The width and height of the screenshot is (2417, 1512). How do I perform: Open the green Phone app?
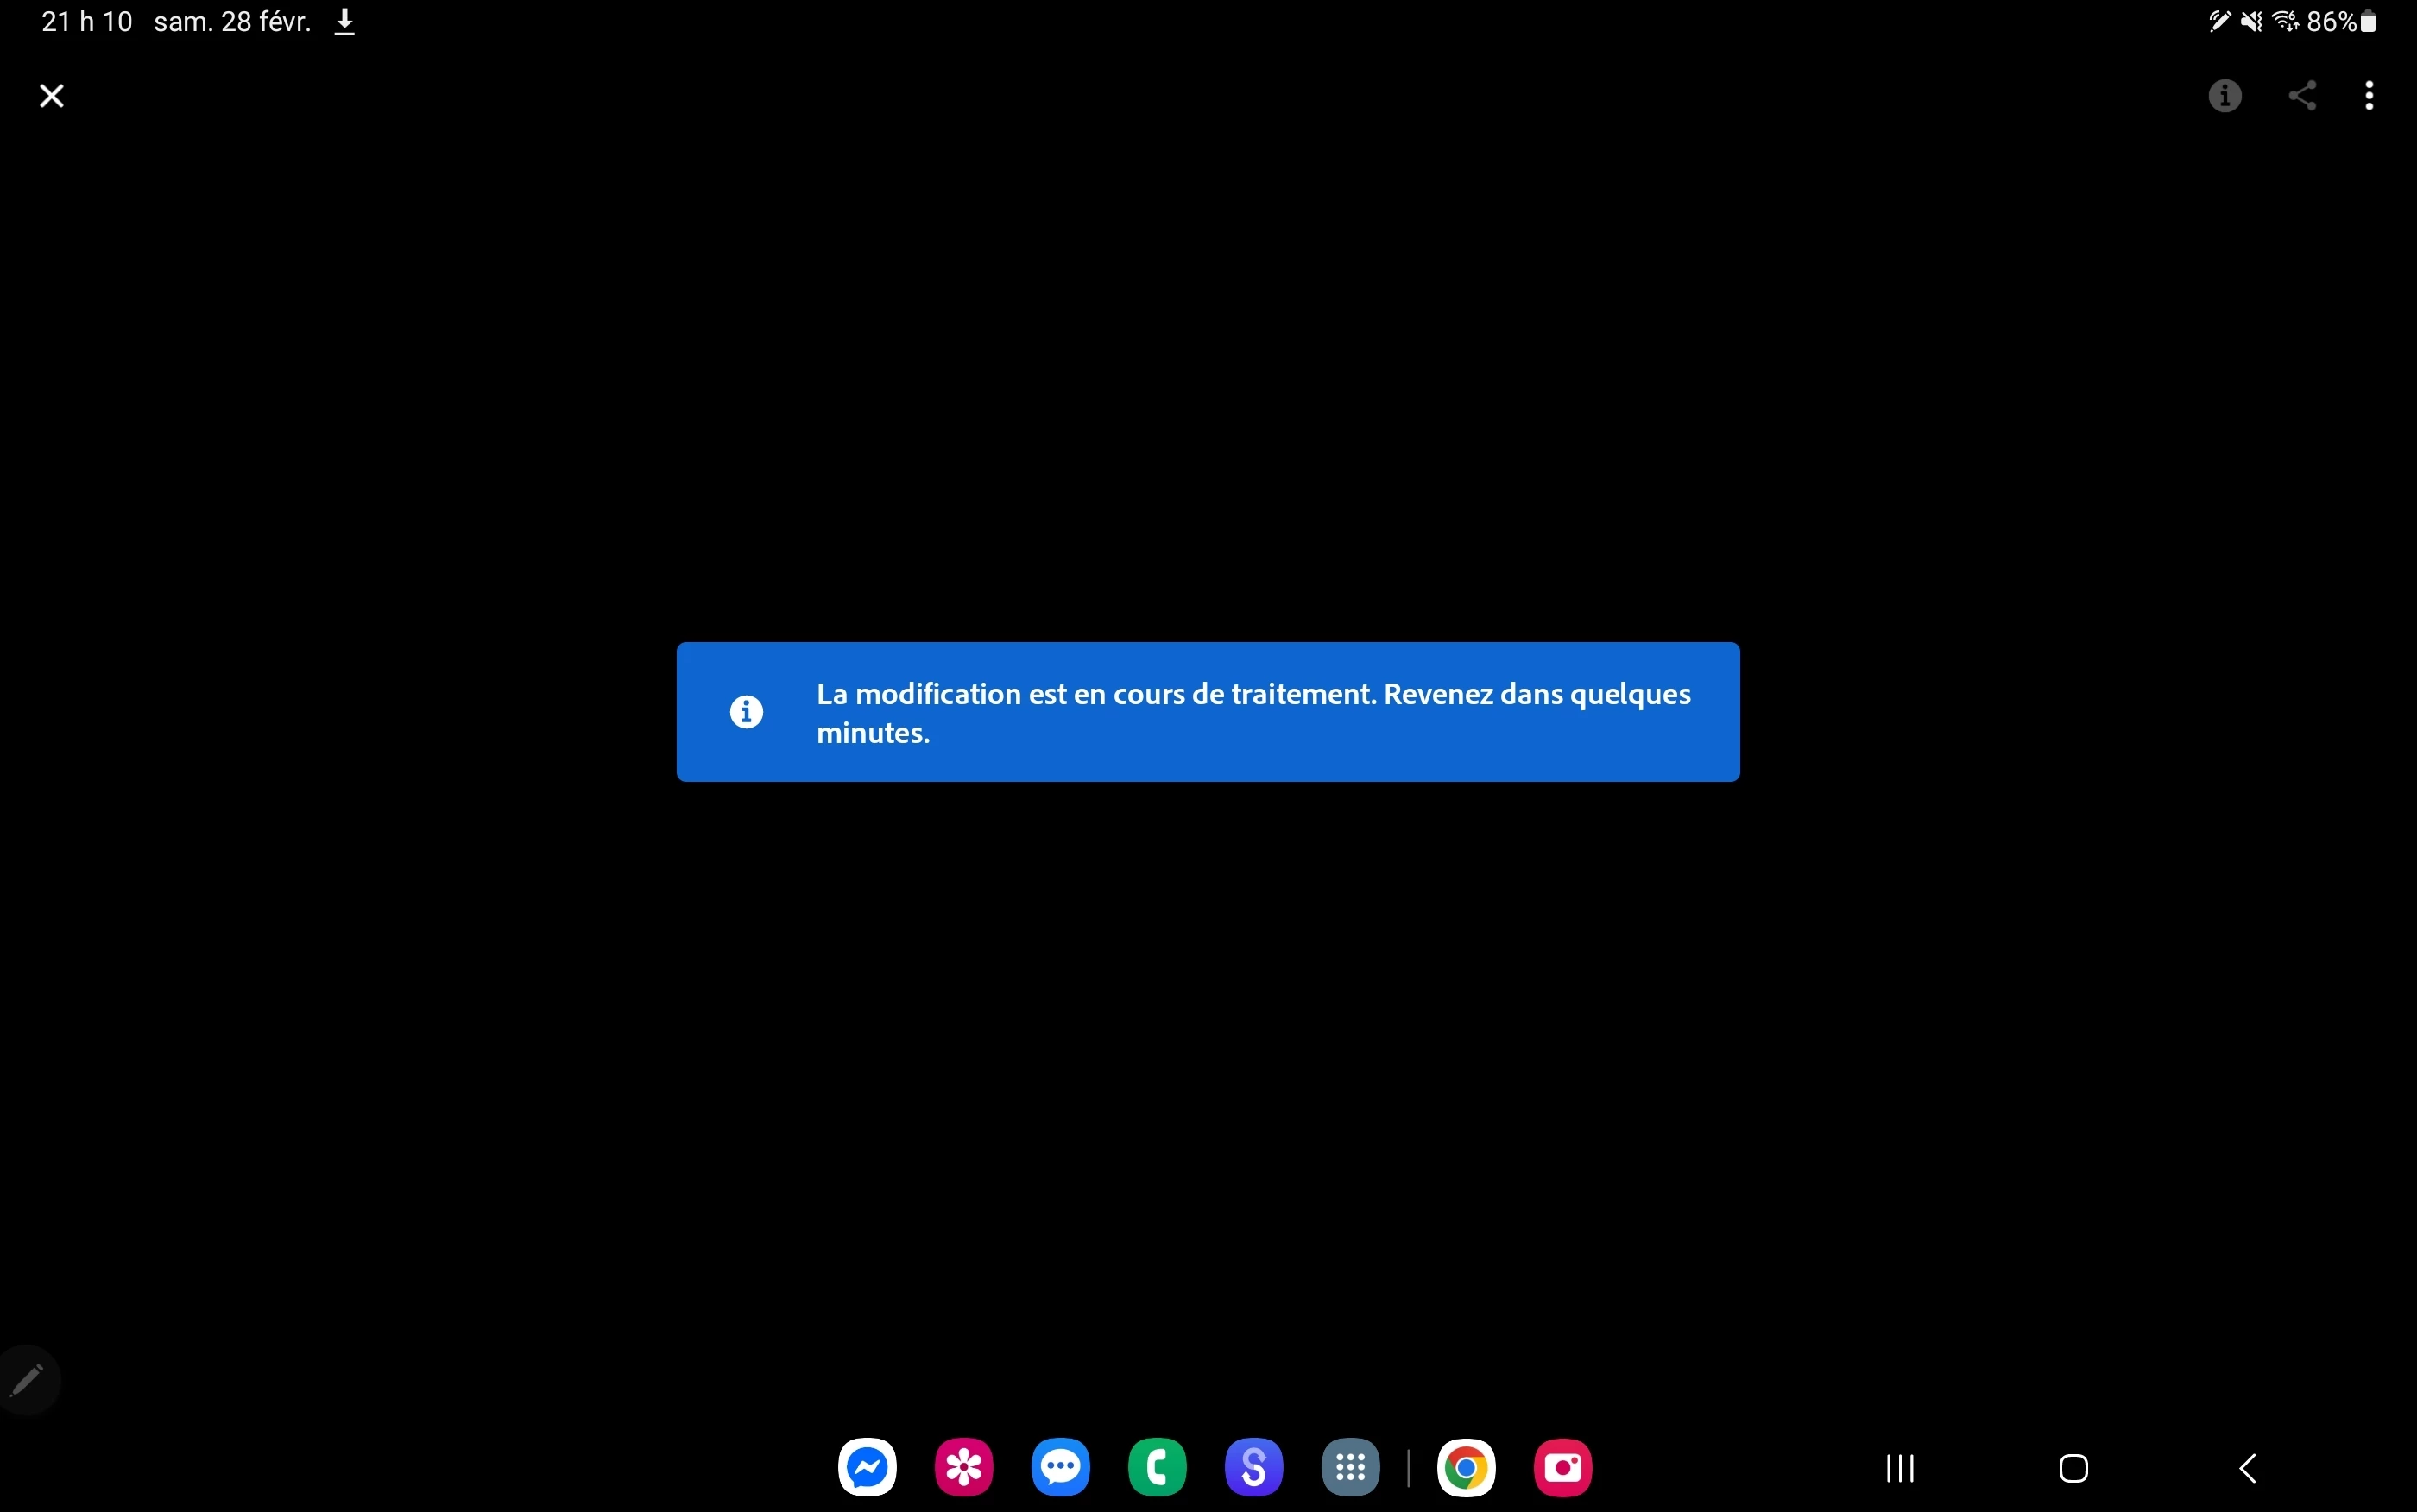[1157, 1467]
